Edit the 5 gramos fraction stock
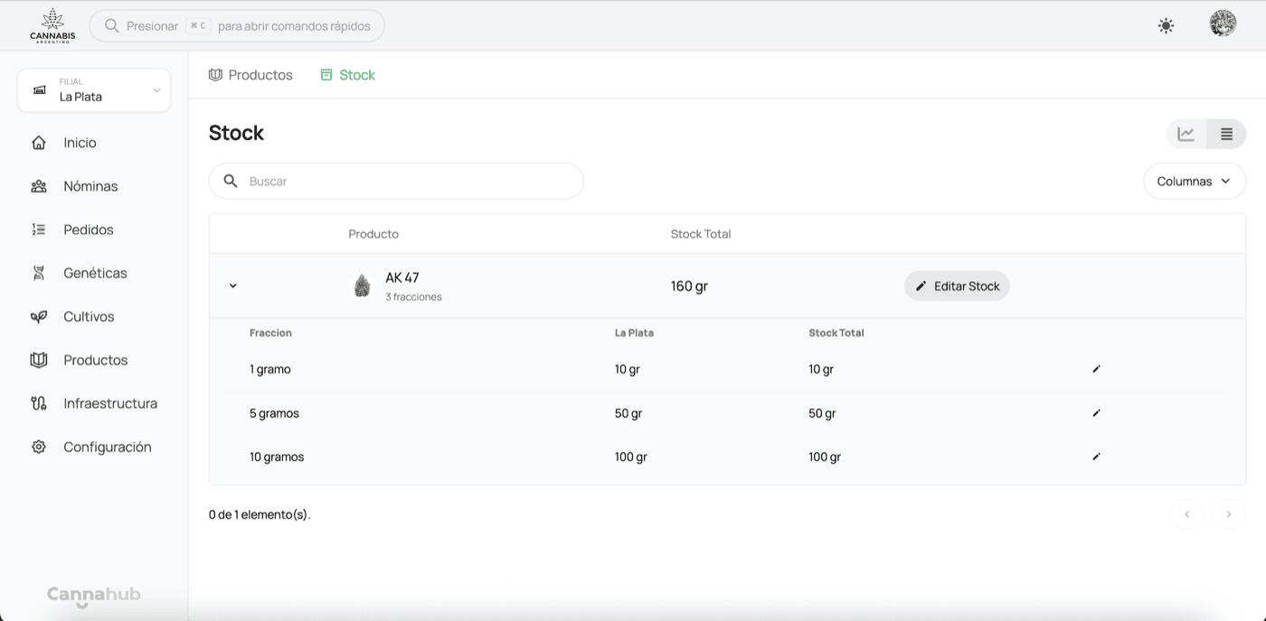Viewport: 1266px width, 621px height. pyautogui.click(x=1096, y=413)
